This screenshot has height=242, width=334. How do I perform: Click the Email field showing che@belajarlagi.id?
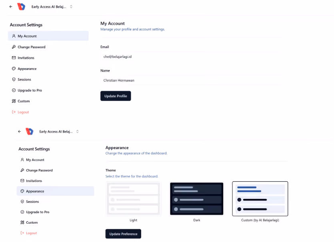(191, 57)
